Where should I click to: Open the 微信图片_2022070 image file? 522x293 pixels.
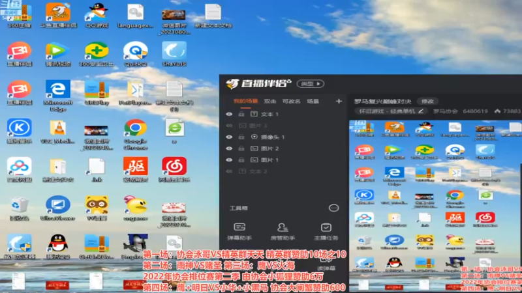point(174,215)
